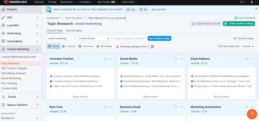Open Favorite Ideas list on right
This screenshot has height=121, width=259.
click(243, 38)
